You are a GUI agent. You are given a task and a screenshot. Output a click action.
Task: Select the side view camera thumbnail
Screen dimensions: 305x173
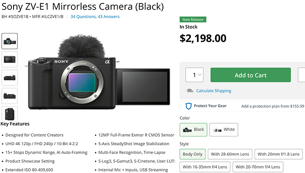[x=10, y=114]
